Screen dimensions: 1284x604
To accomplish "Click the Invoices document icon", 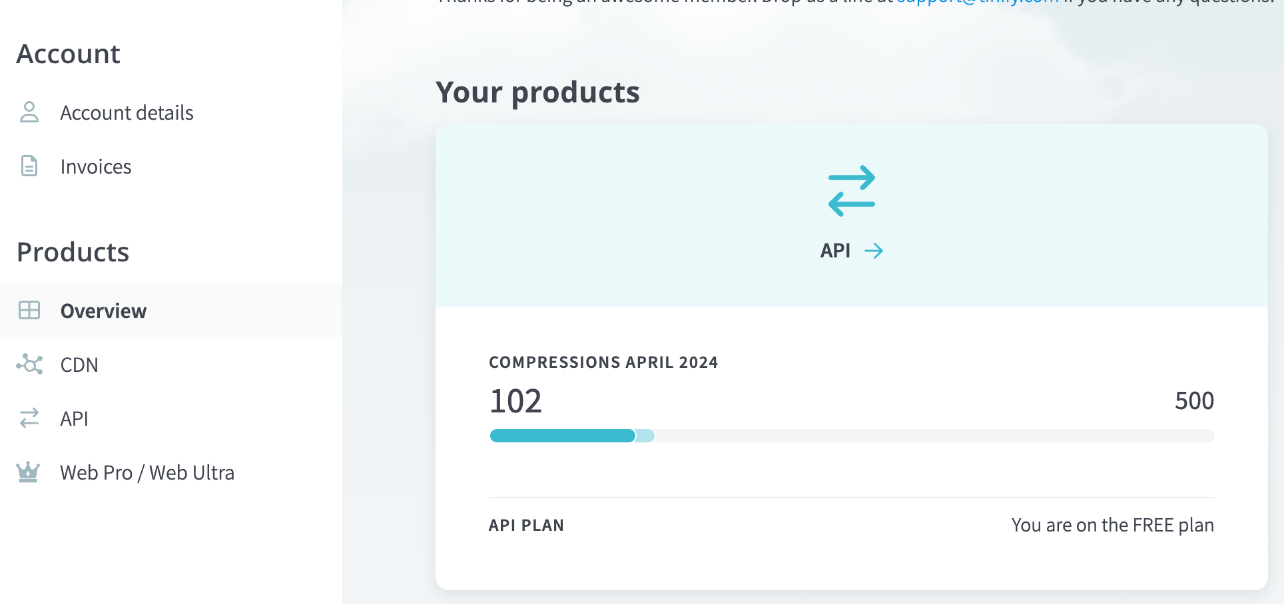I will (x=29, y=166).
